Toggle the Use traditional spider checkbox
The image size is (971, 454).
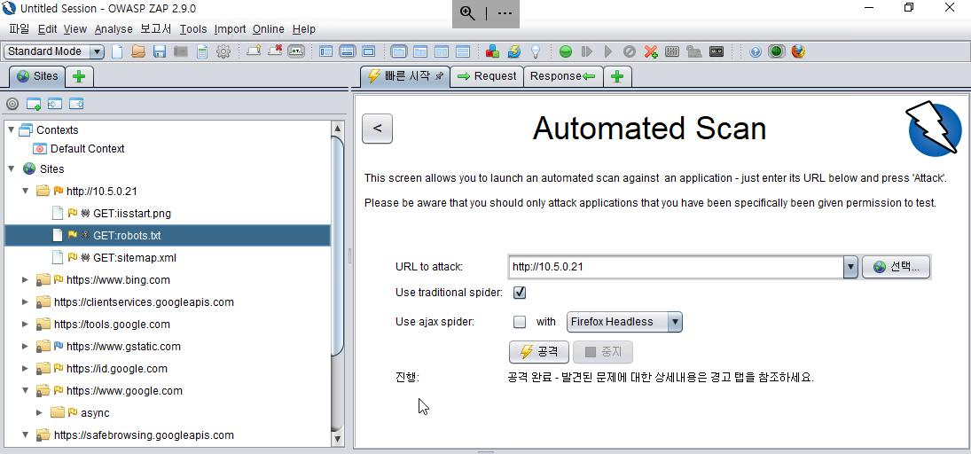[x=521, y=293]
